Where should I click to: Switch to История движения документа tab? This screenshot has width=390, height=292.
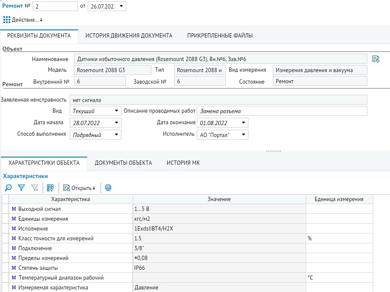[x=129, y=36]
